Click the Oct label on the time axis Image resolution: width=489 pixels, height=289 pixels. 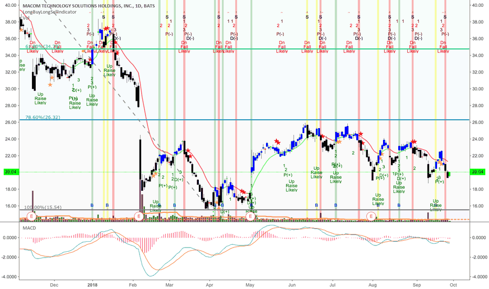pos(453,285)
